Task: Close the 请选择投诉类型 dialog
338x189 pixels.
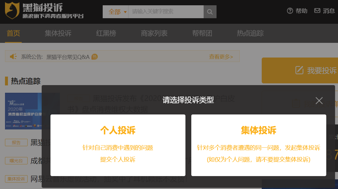Action: point(319,100)
